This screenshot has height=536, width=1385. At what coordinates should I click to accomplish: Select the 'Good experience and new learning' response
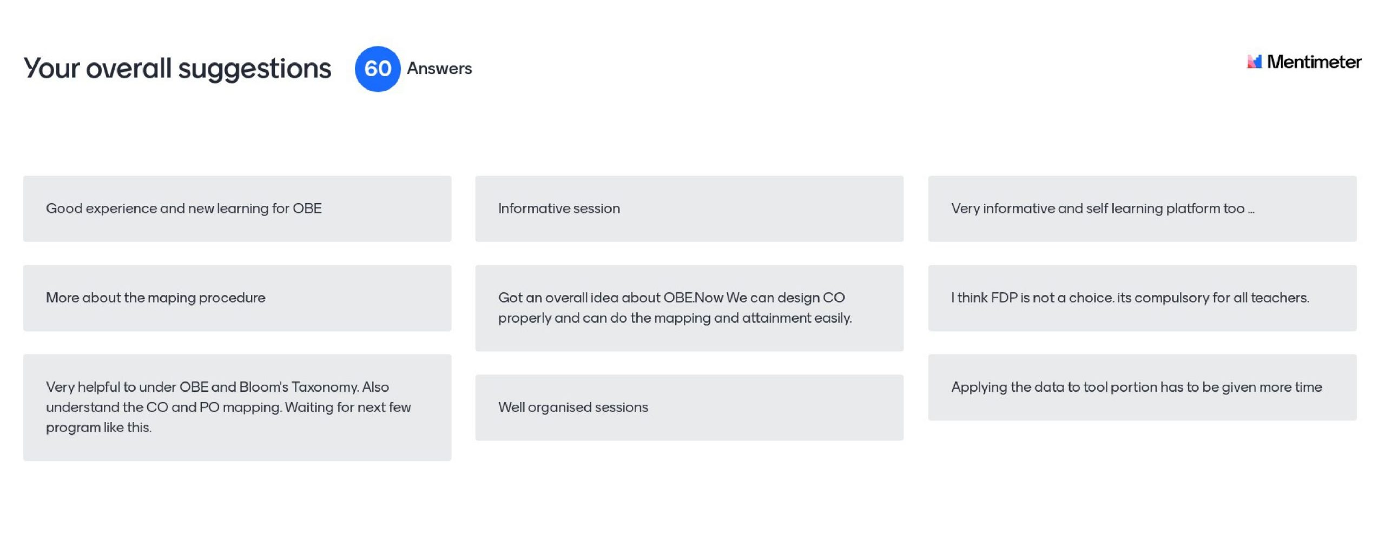(237, 209)
